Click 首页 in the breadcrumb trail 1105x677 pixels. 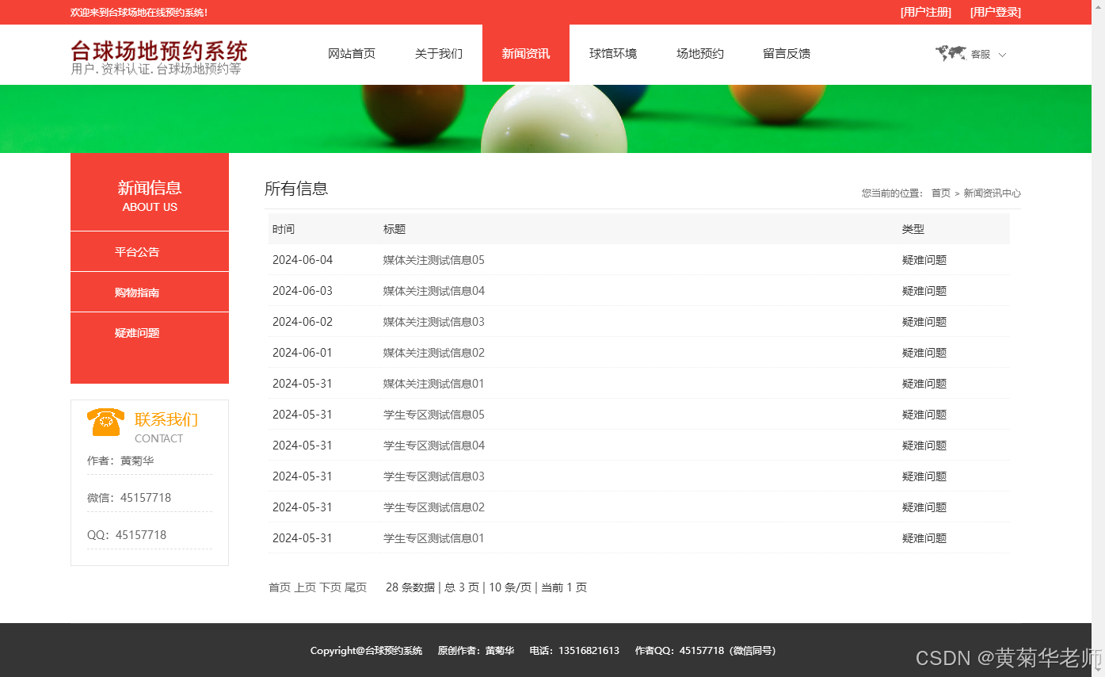point(940,193)
